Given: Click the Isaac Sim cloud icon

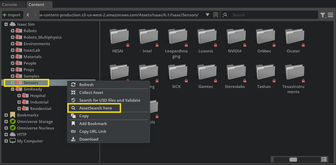Looking at the screenshot, I should (x=12, y=24).
